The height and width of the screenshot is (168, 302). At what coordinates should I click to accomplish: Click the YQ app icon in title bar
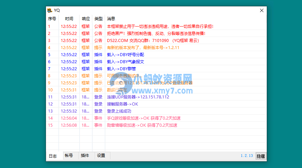pos(50,10)
